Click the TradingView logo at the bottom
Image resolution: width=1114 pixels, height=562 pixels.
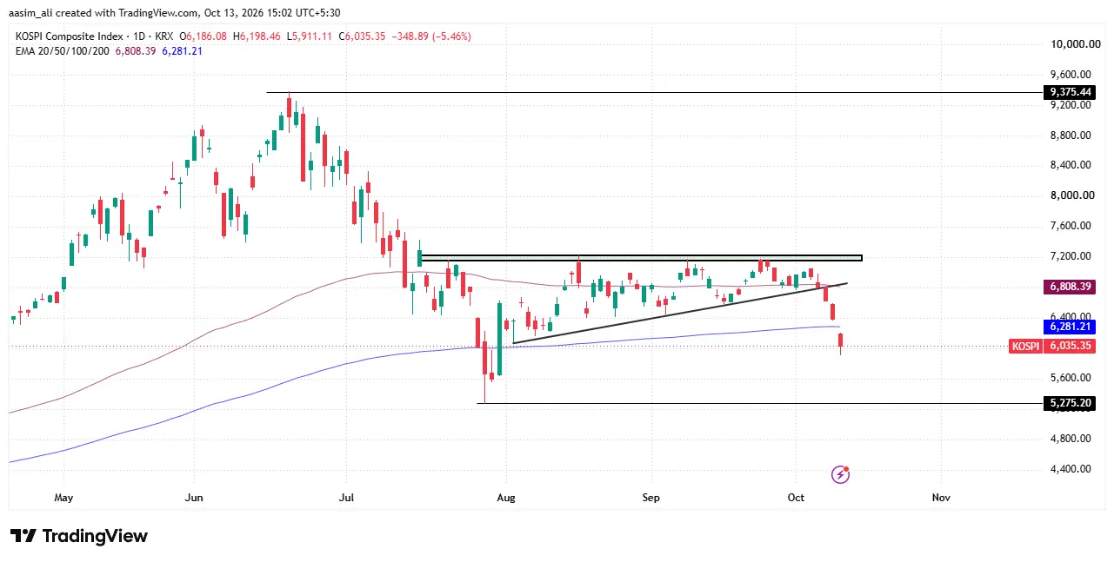(x=79, y=536)
